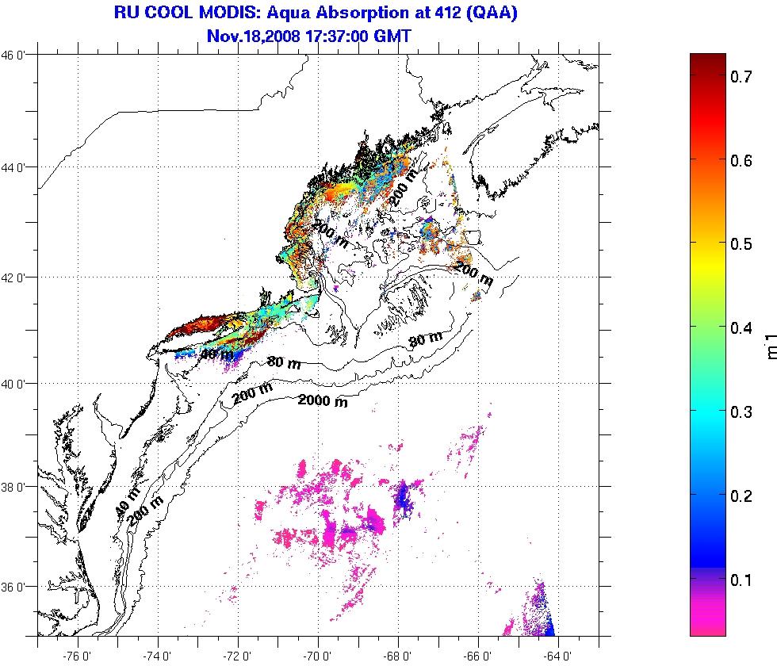Screen dimensions: 777x666
Task: Click the '200 m' contour label off Chesapeake Bay
Action: tap(144, 511)
